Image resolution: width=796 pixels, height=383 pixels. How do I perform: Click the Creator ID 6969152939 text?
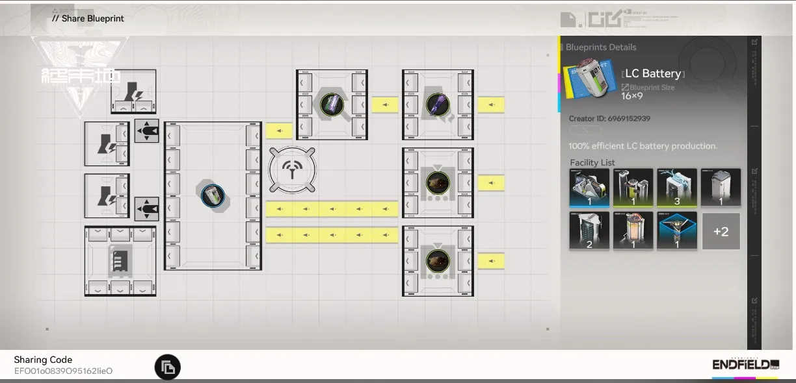pos(609,119)
